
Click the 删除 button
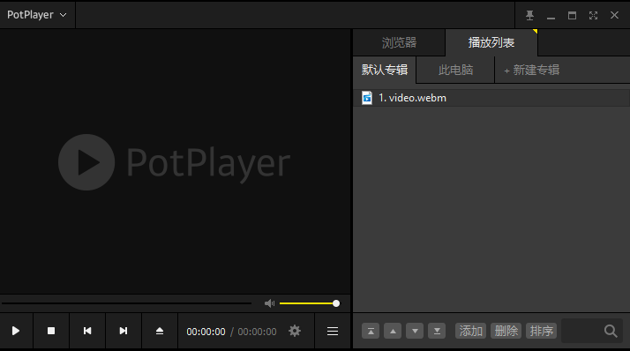click(x=506, y=331)
